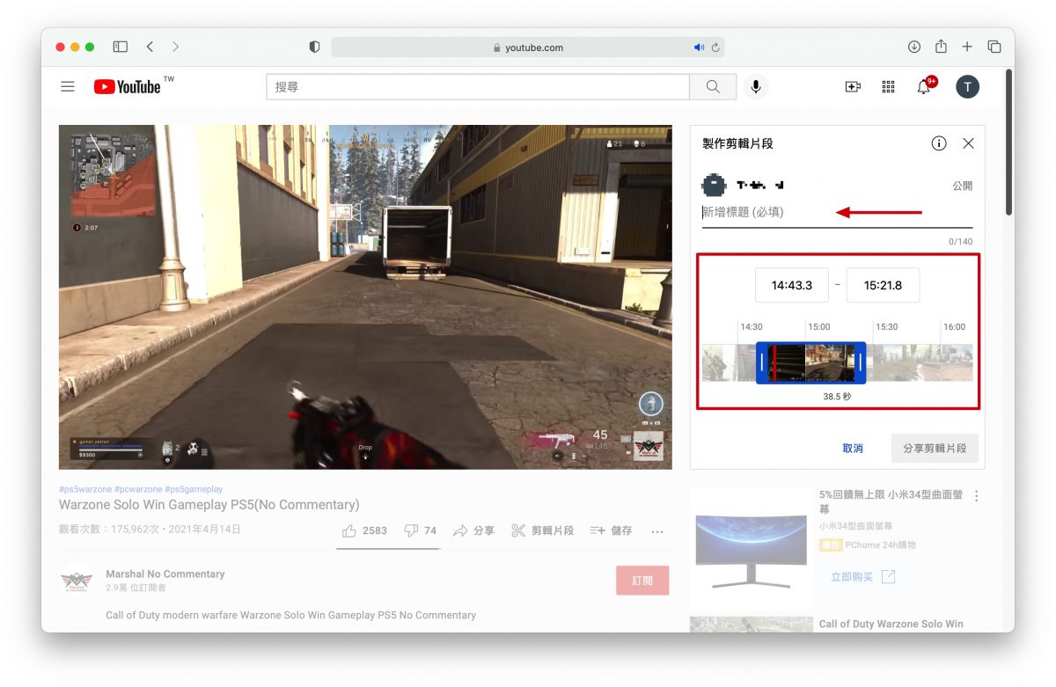Open Marshal No Commentary channel name
Screen dimensions: 1056x687
click(165, 574)
